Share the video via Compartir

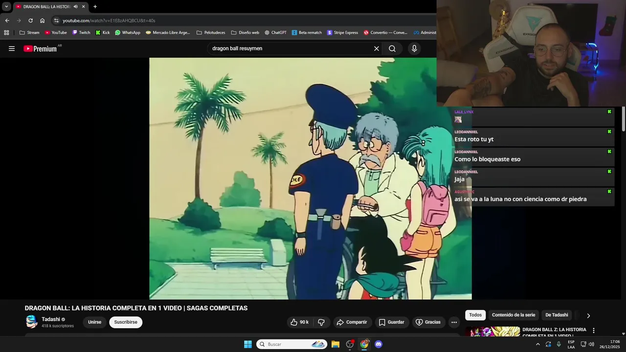(x=352, y=322)
